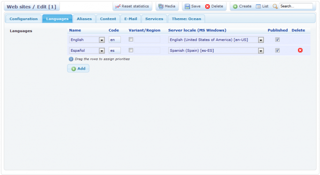Click the List icon in toolbar
This screenshot has height=175, width=320.
click(258, 7)
